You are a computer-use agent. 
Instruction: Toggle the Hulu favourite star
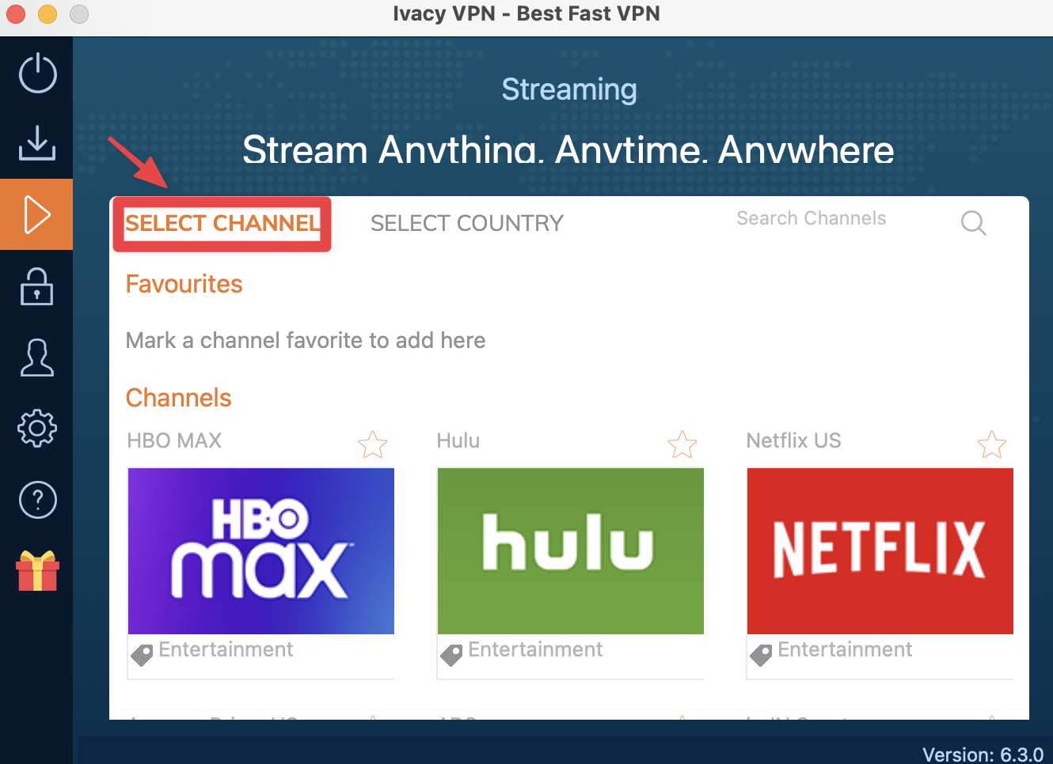(682, 444)
